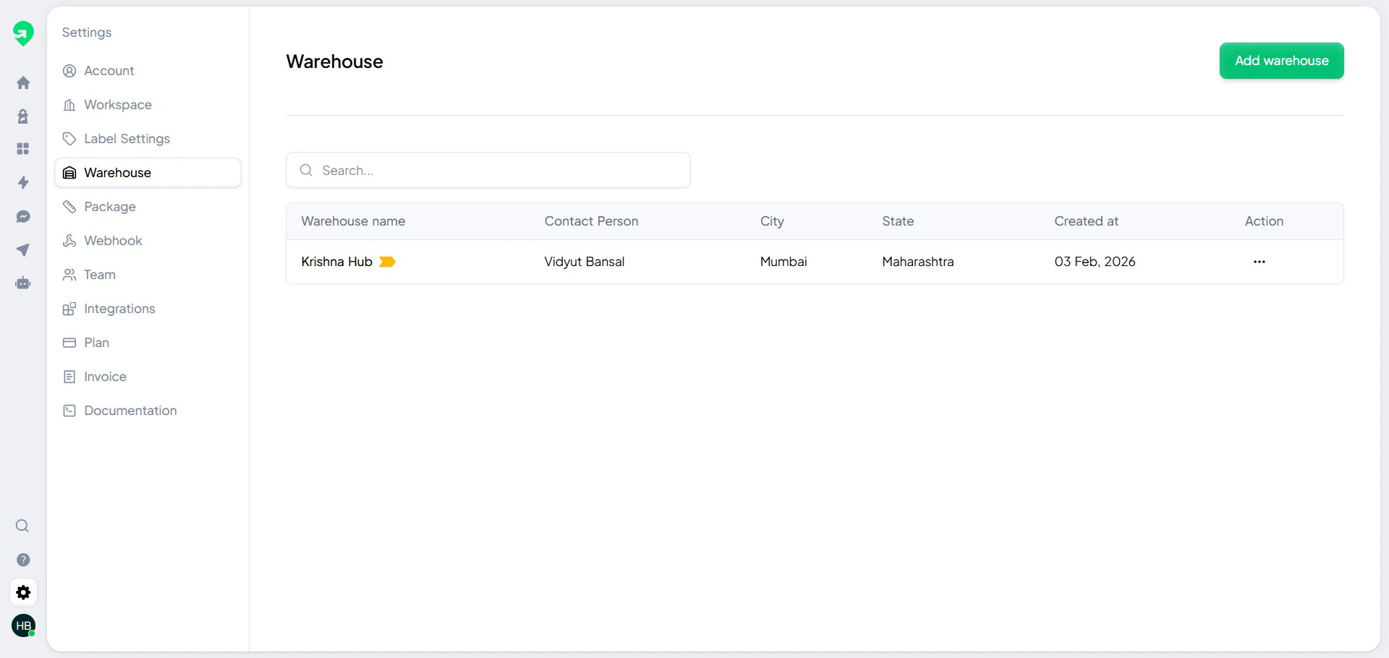The height and width of the screenshot is (658, 1389).
Task: Open Workspace settings
Action: pyautogui.click(x=148, y=105)
